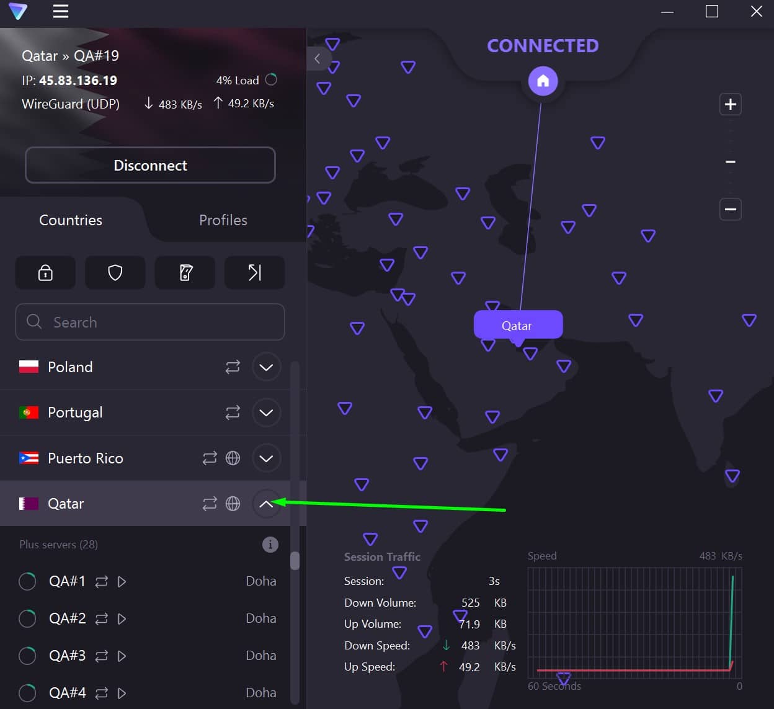Click the P2P icon next to QA#3

point(102,656)
